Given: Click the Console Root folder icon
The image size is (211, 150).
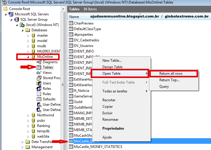Looking at the screenshot, I should click(x=5, y=9).
